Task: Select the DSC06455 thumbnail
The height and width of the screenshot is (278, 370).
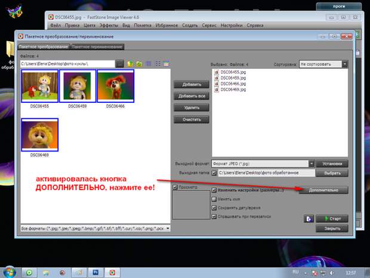Action: coord(39,86)
